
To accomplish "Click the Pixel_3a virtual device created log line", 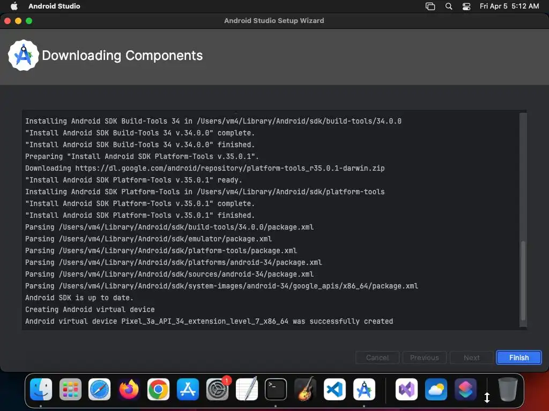I will (x=209, y=321).
